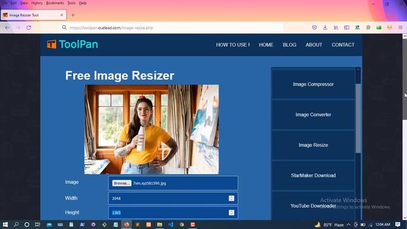Open Cortana from the taskbar
Viewport: 407px width, 229px height.
(x=27, y=225)
